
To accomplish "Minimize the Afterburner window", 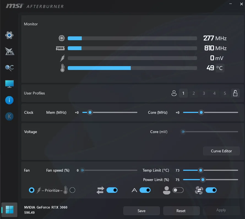I will point(230,4).
